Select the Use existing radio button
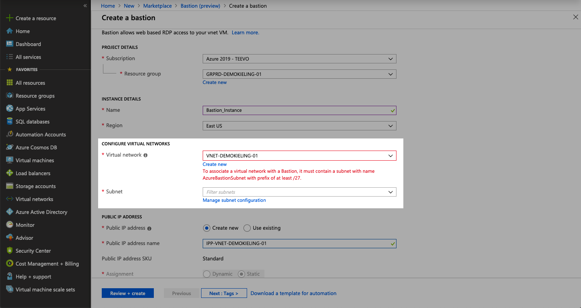This screenshot has height=308, width=581. click(247, 228)
